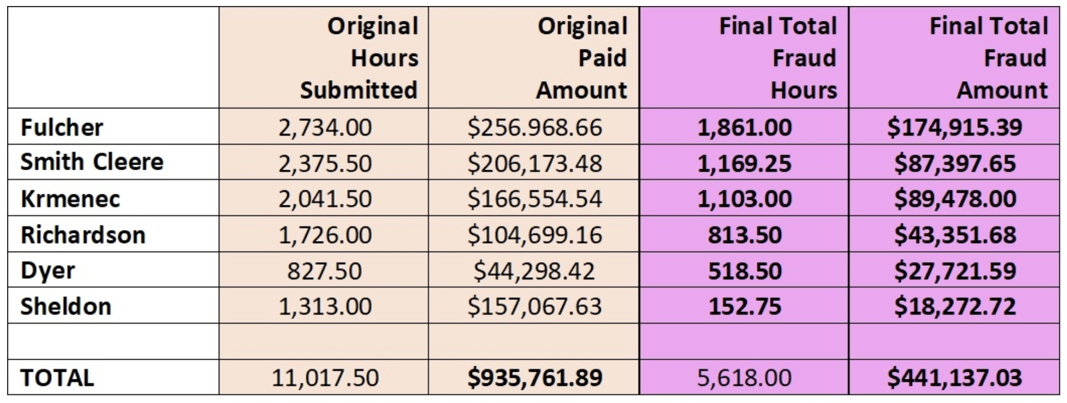Click Fulcher's $256.968.66 paid amount cell

click(533, 126)
